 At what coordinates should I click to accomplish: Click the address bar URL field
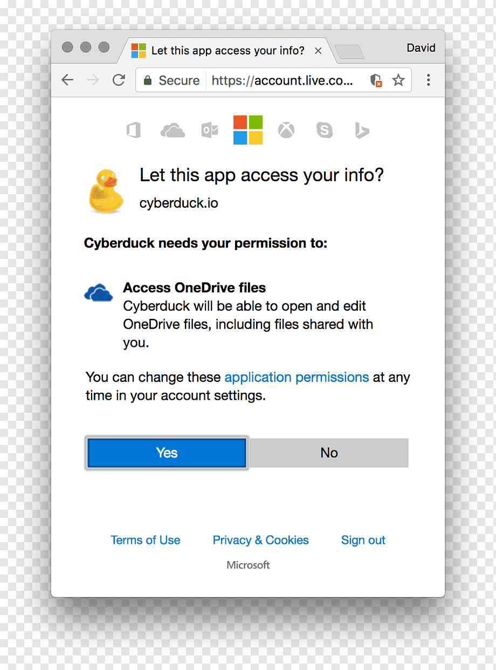click(283, 80)
